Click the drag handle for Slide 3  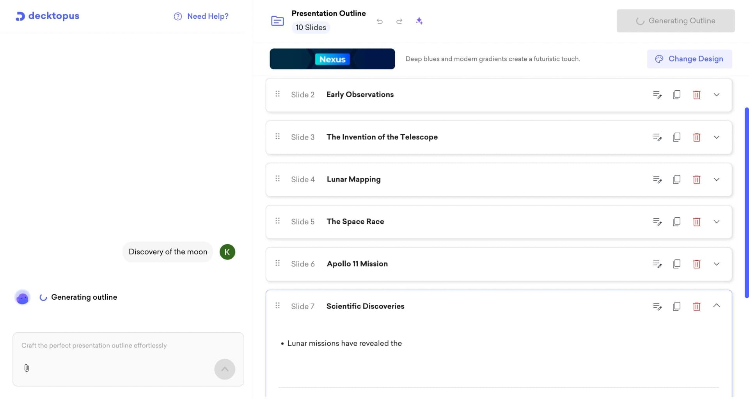[277, 136]
